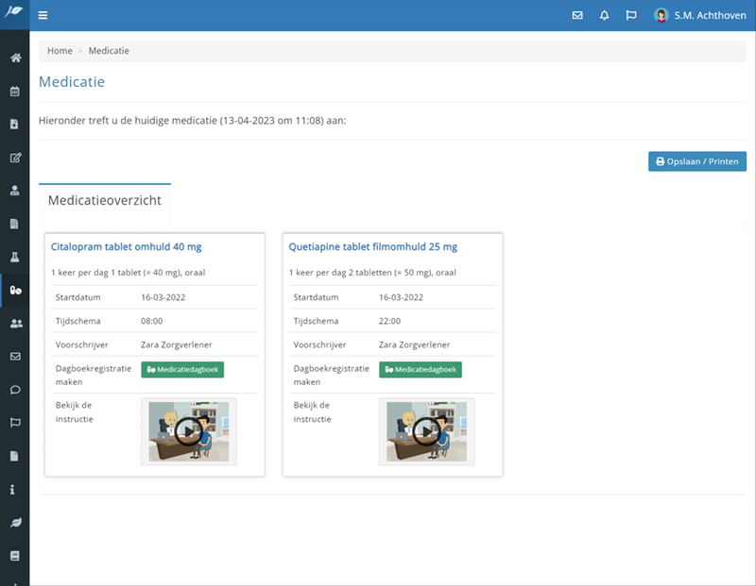This screenshot has width=756, height=586.
Task: Click the flag icon in top header
Action: click(631, 16)
